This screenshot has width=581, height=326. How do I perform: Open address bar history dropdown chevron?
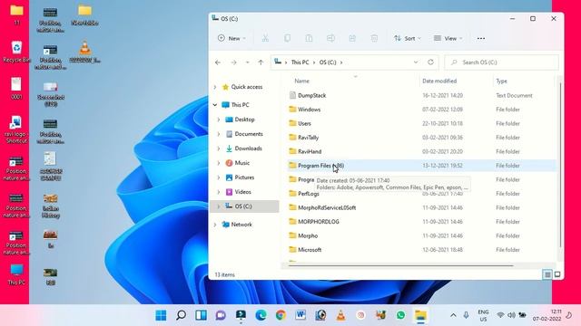(x=416, y=62)
